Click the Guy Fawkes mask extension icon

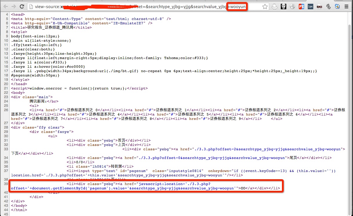283,6
